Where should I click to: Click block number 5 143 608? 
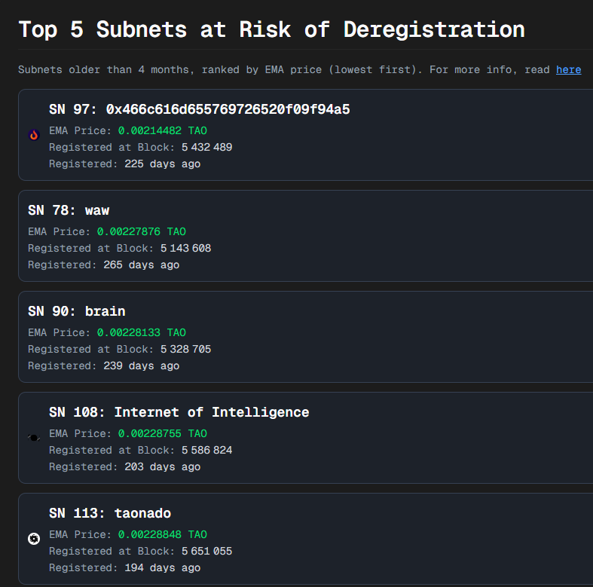pyautogui.click(x=185, y=248)
